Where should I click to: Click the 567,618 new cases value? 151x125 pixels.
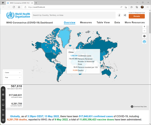(x=16, y=86)
